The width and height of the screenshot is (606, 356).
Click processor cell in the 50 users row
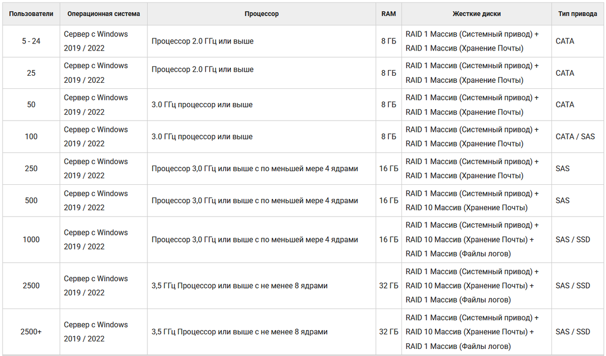262,105
